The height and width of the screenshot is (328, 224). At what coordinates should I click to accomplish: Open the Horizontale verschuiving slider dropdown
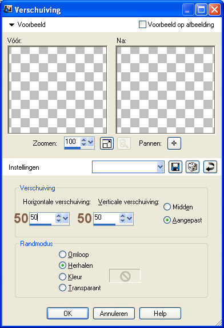(66, 218)
